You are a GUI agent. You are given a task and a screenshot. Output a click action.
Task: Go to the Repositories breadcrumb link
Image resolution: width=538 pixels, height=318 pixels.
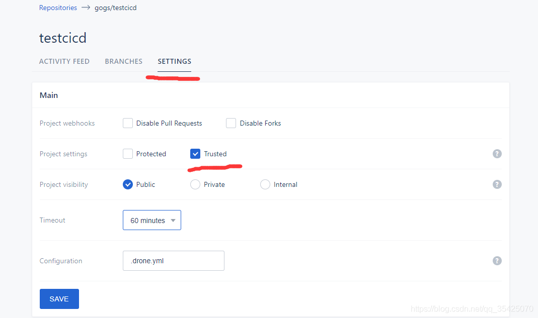point(58,8)
